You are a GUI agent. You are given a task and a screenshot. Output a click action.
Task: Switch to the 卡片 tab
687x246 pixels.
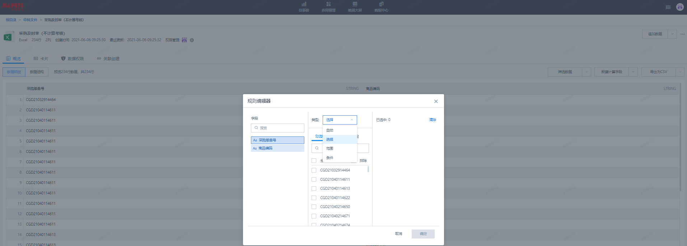pos(41,59)
